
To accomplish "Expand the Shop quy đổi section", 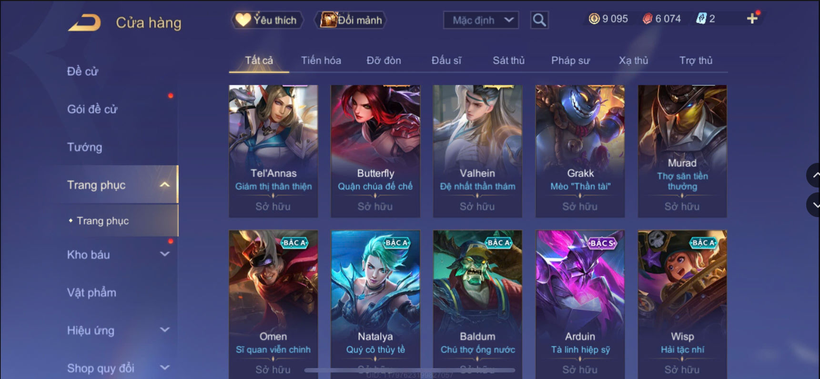I will [165, 368].
